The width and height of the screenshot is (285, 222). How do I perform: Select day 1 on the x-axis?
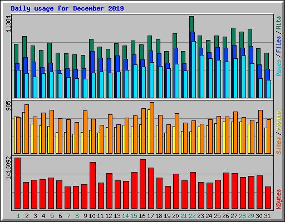point(18,216)
